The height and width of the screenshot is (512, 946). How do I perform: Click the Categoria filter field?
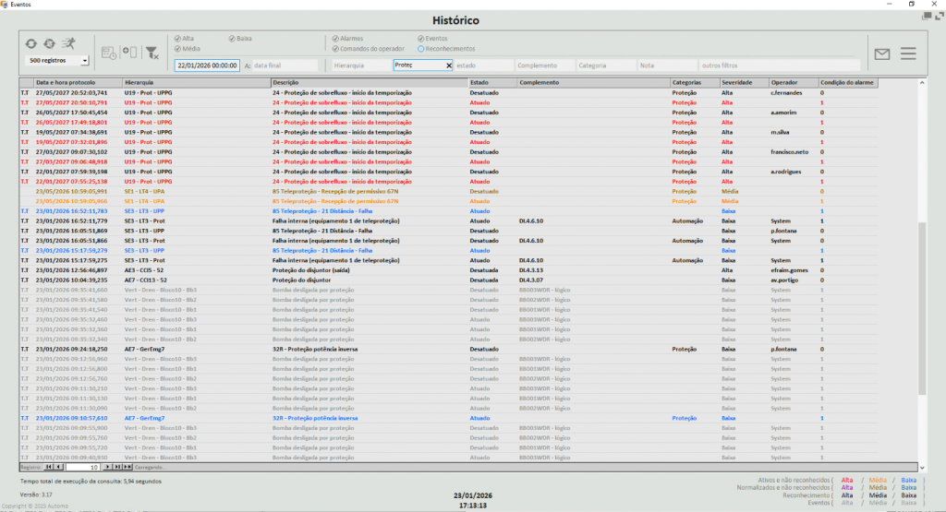click(x=605, y=65)
